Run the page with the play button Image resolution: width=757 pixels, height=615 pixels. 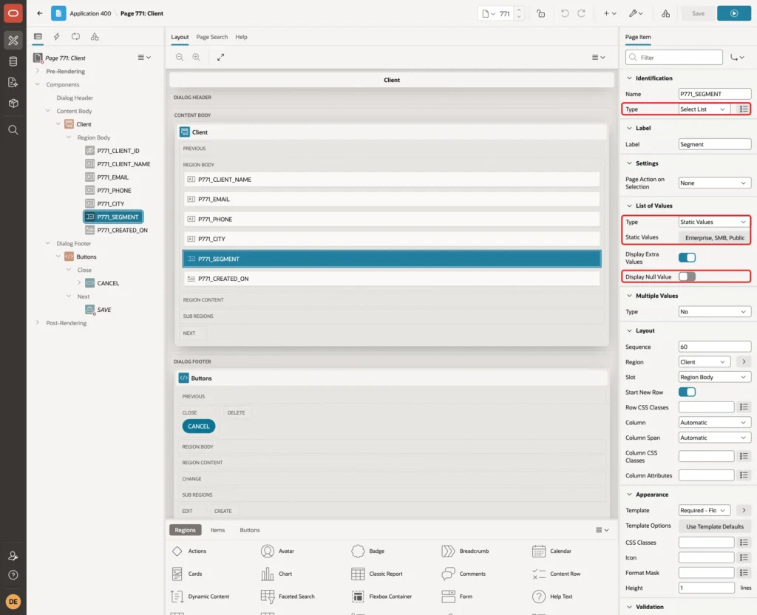pos(734,13)
